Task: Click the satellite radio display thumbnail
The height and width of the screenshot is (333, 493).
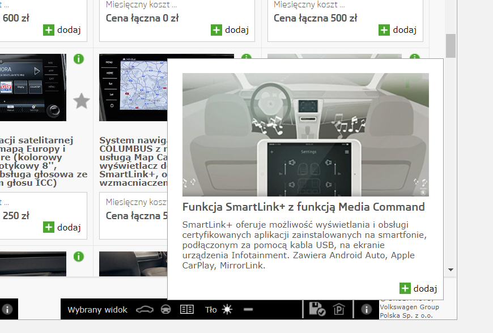Action: pyautogui.click(x=33, y=87)
